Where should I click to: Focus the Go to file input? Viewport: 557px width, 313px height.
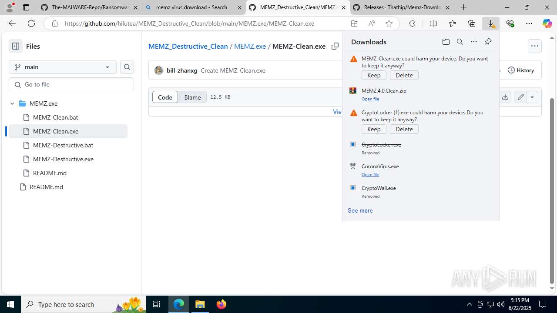tap(71, 84)
